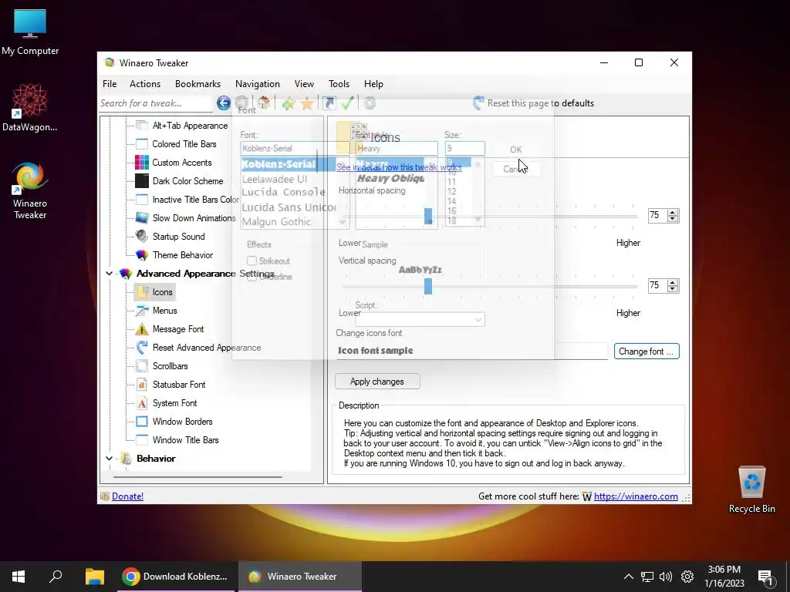Click the horizontal spacing value field 75
790x592 pixels.
[x=657, y=216]
